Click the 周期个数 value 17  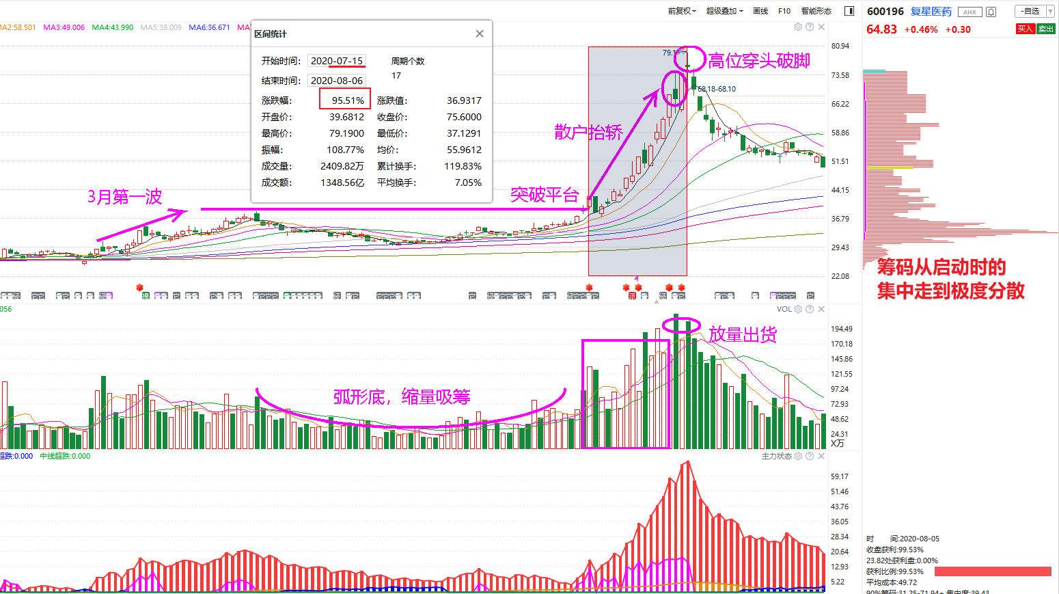[396, 76]
